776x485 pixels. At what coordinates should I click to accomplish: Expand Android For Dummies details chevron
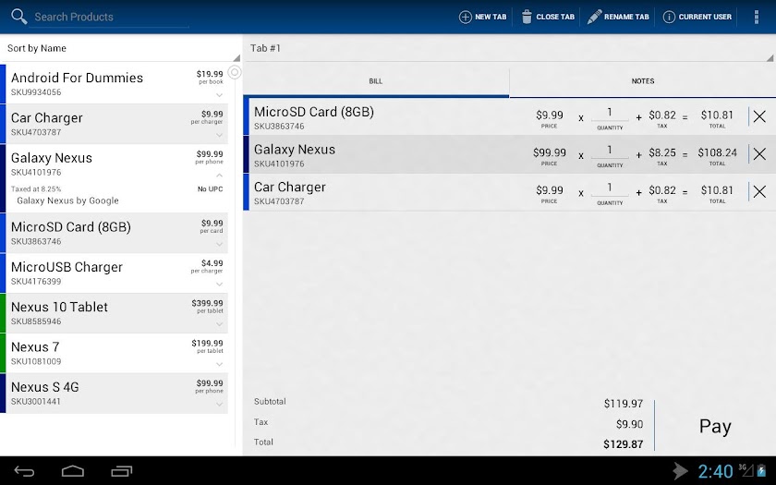coord(219,94)
